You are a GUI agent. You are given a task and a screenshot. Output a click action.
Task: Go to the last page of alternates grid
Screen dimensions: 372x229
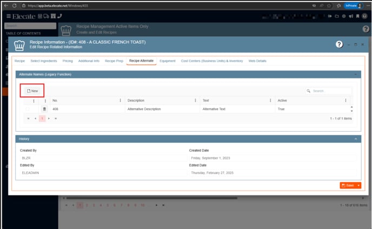[56, 118]
